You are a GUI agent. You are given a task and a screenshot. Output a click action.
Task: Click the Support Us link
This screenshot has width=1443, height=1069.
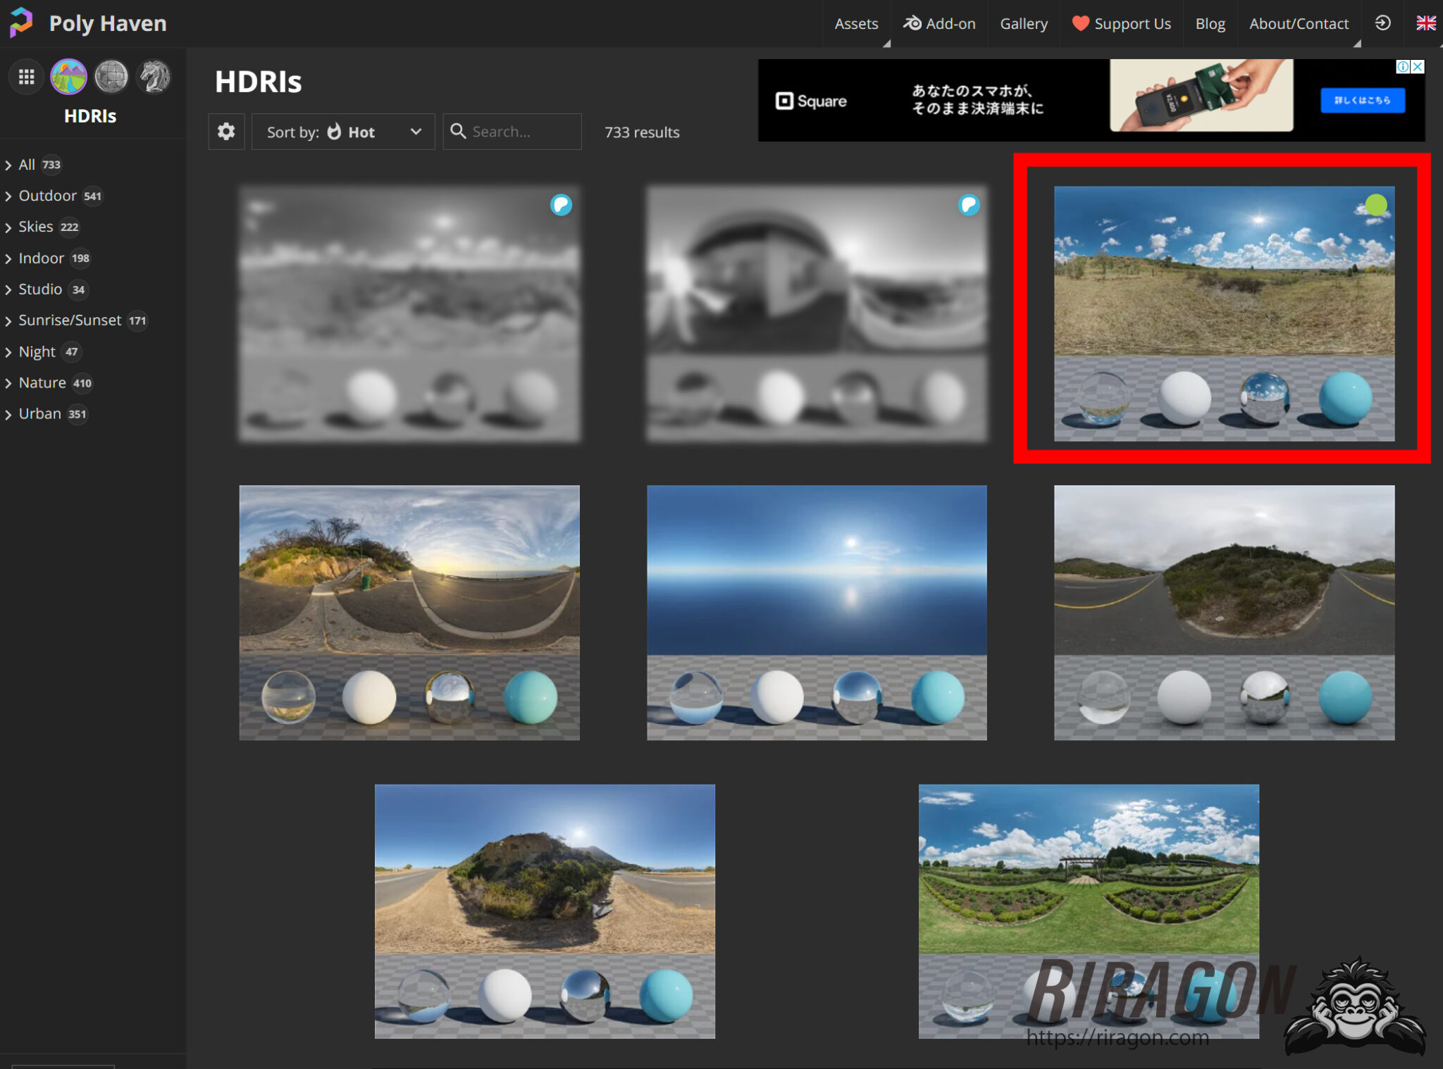tap(1121, 23)
